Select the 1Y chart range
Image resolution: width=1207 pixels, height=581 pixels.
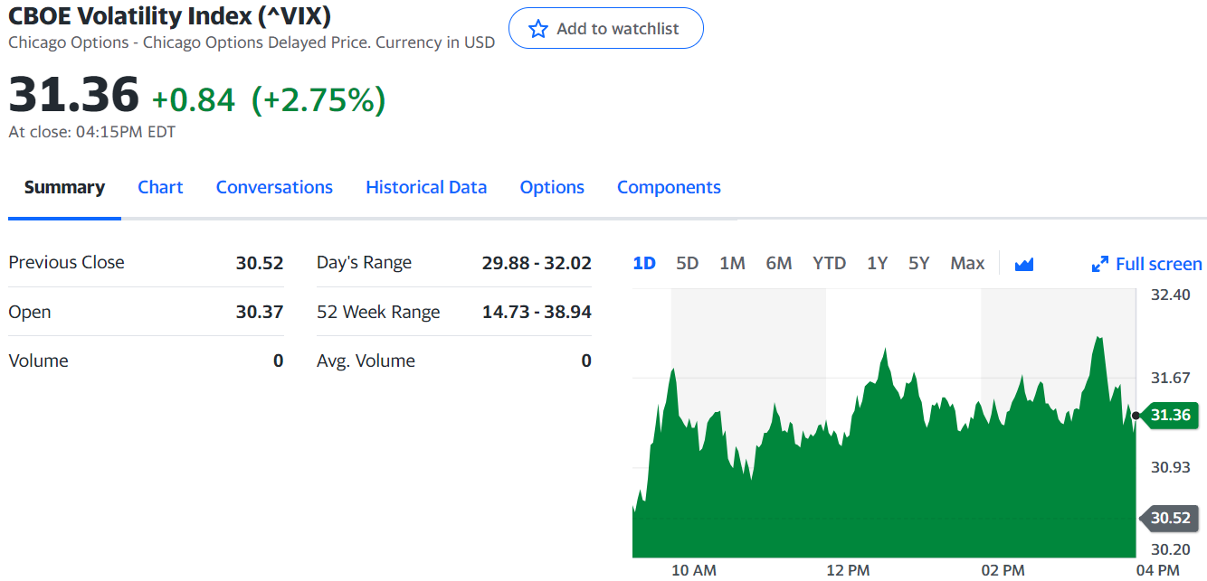pos(877,263)
